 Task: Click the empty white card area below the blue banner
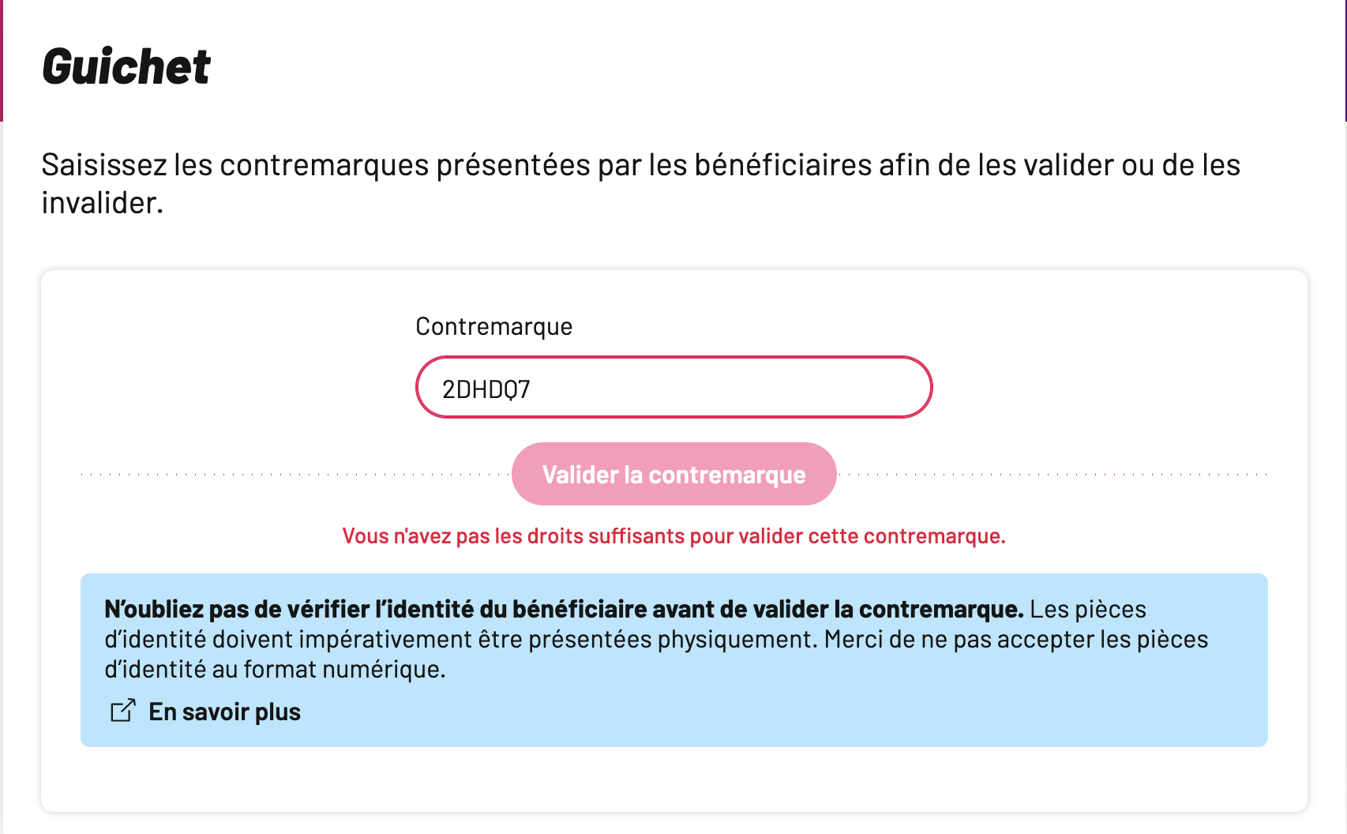coord(673,779)
